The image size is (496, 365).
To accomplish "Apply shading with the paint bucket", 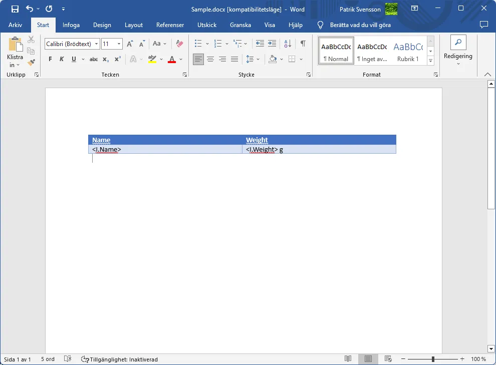I will [x=273, y=59].
